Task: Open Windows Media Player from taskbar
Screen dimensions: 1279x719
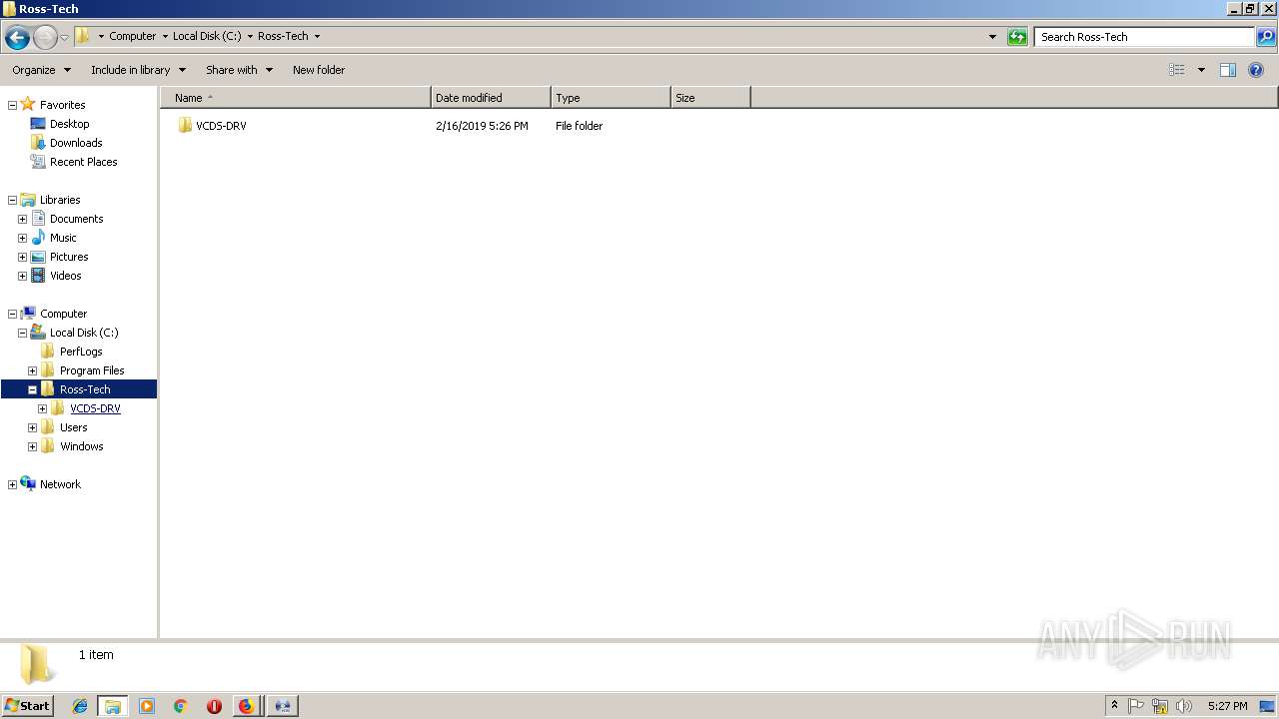Action: click(147, 706)
